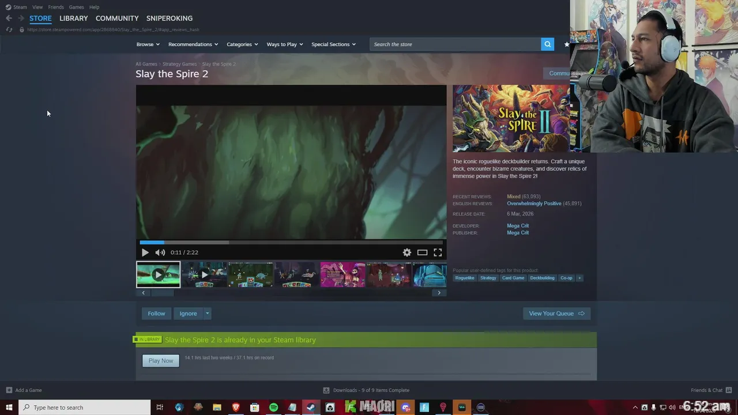Click the plus tag button
The height and width of the screenshot is (415, 738).
click(x=579, y=278)
